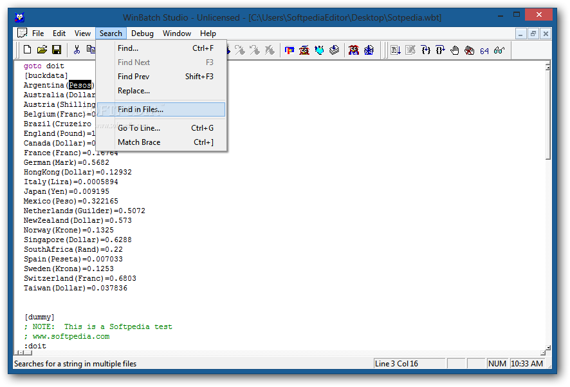Open the Help menu

(208, 33)
